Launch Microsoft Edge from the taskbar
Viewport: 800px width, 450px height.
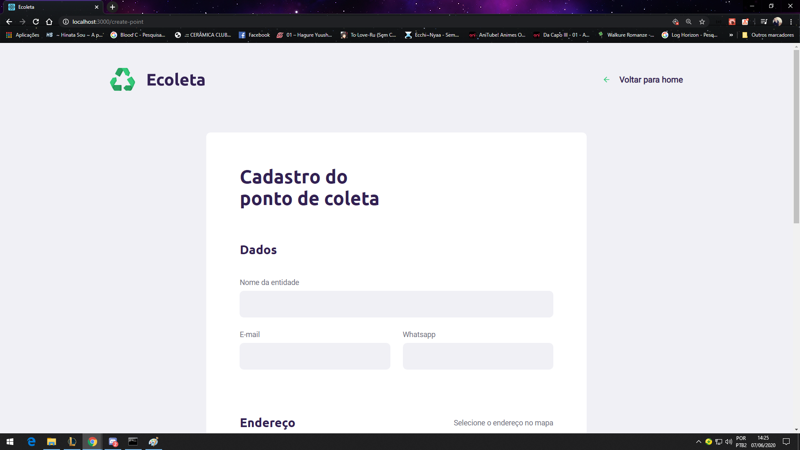point(31,441)
